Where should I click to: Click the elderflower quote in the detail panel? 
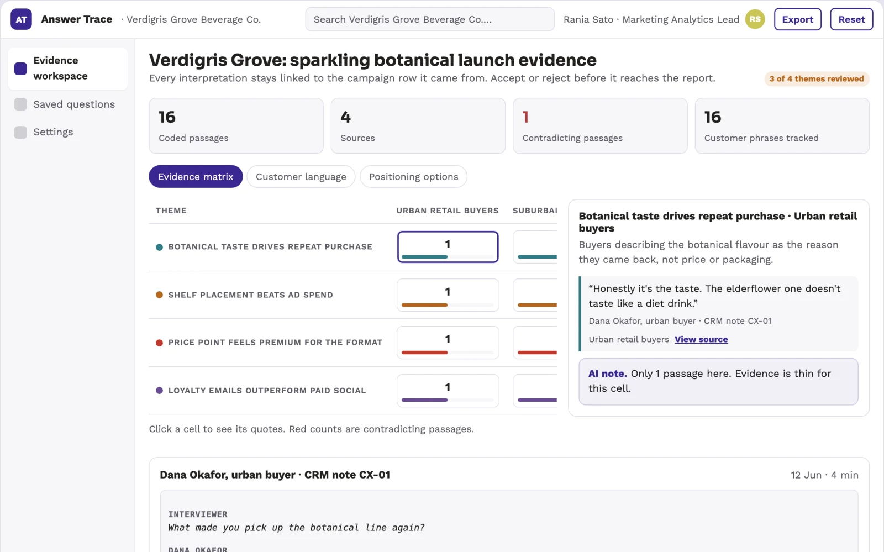point(714,296)
